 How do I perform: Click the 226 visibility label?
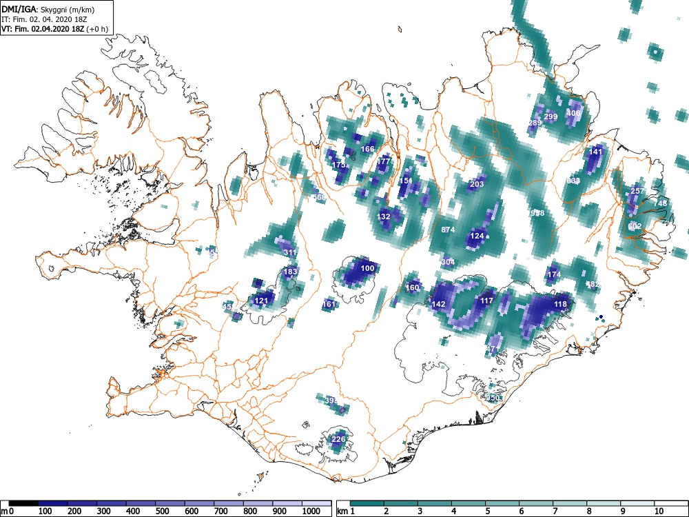coord(338,439)
